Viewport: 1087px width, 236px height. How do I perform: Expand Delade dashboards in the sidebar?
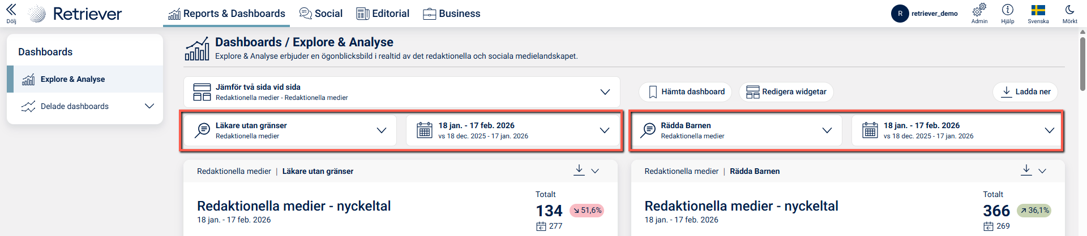[149, 106]
